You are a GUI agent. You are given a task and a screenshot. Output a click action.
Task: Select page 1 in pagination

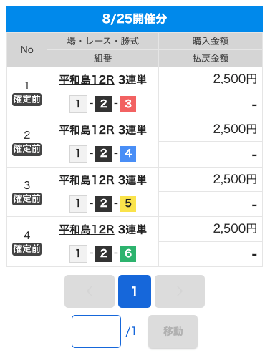click(135, 291)
